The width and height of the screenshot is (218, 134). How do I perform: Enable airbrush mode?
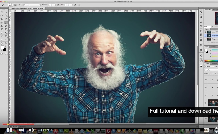tap(75, 5)
